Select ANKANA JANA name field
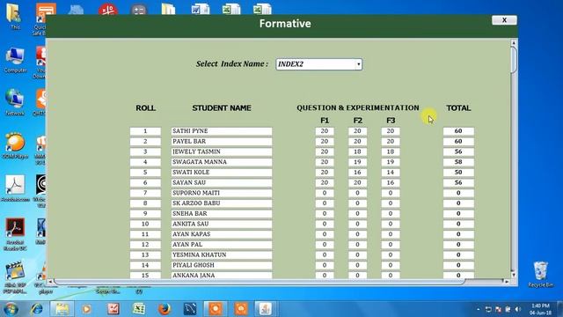Viewport: 563px width, 317px height. click(222, 275)
